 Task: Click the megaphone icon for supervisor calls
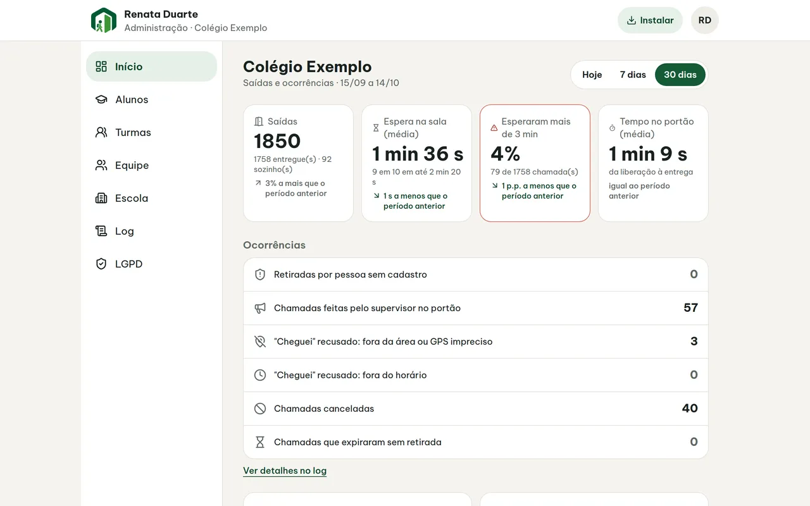click(260, 308)
